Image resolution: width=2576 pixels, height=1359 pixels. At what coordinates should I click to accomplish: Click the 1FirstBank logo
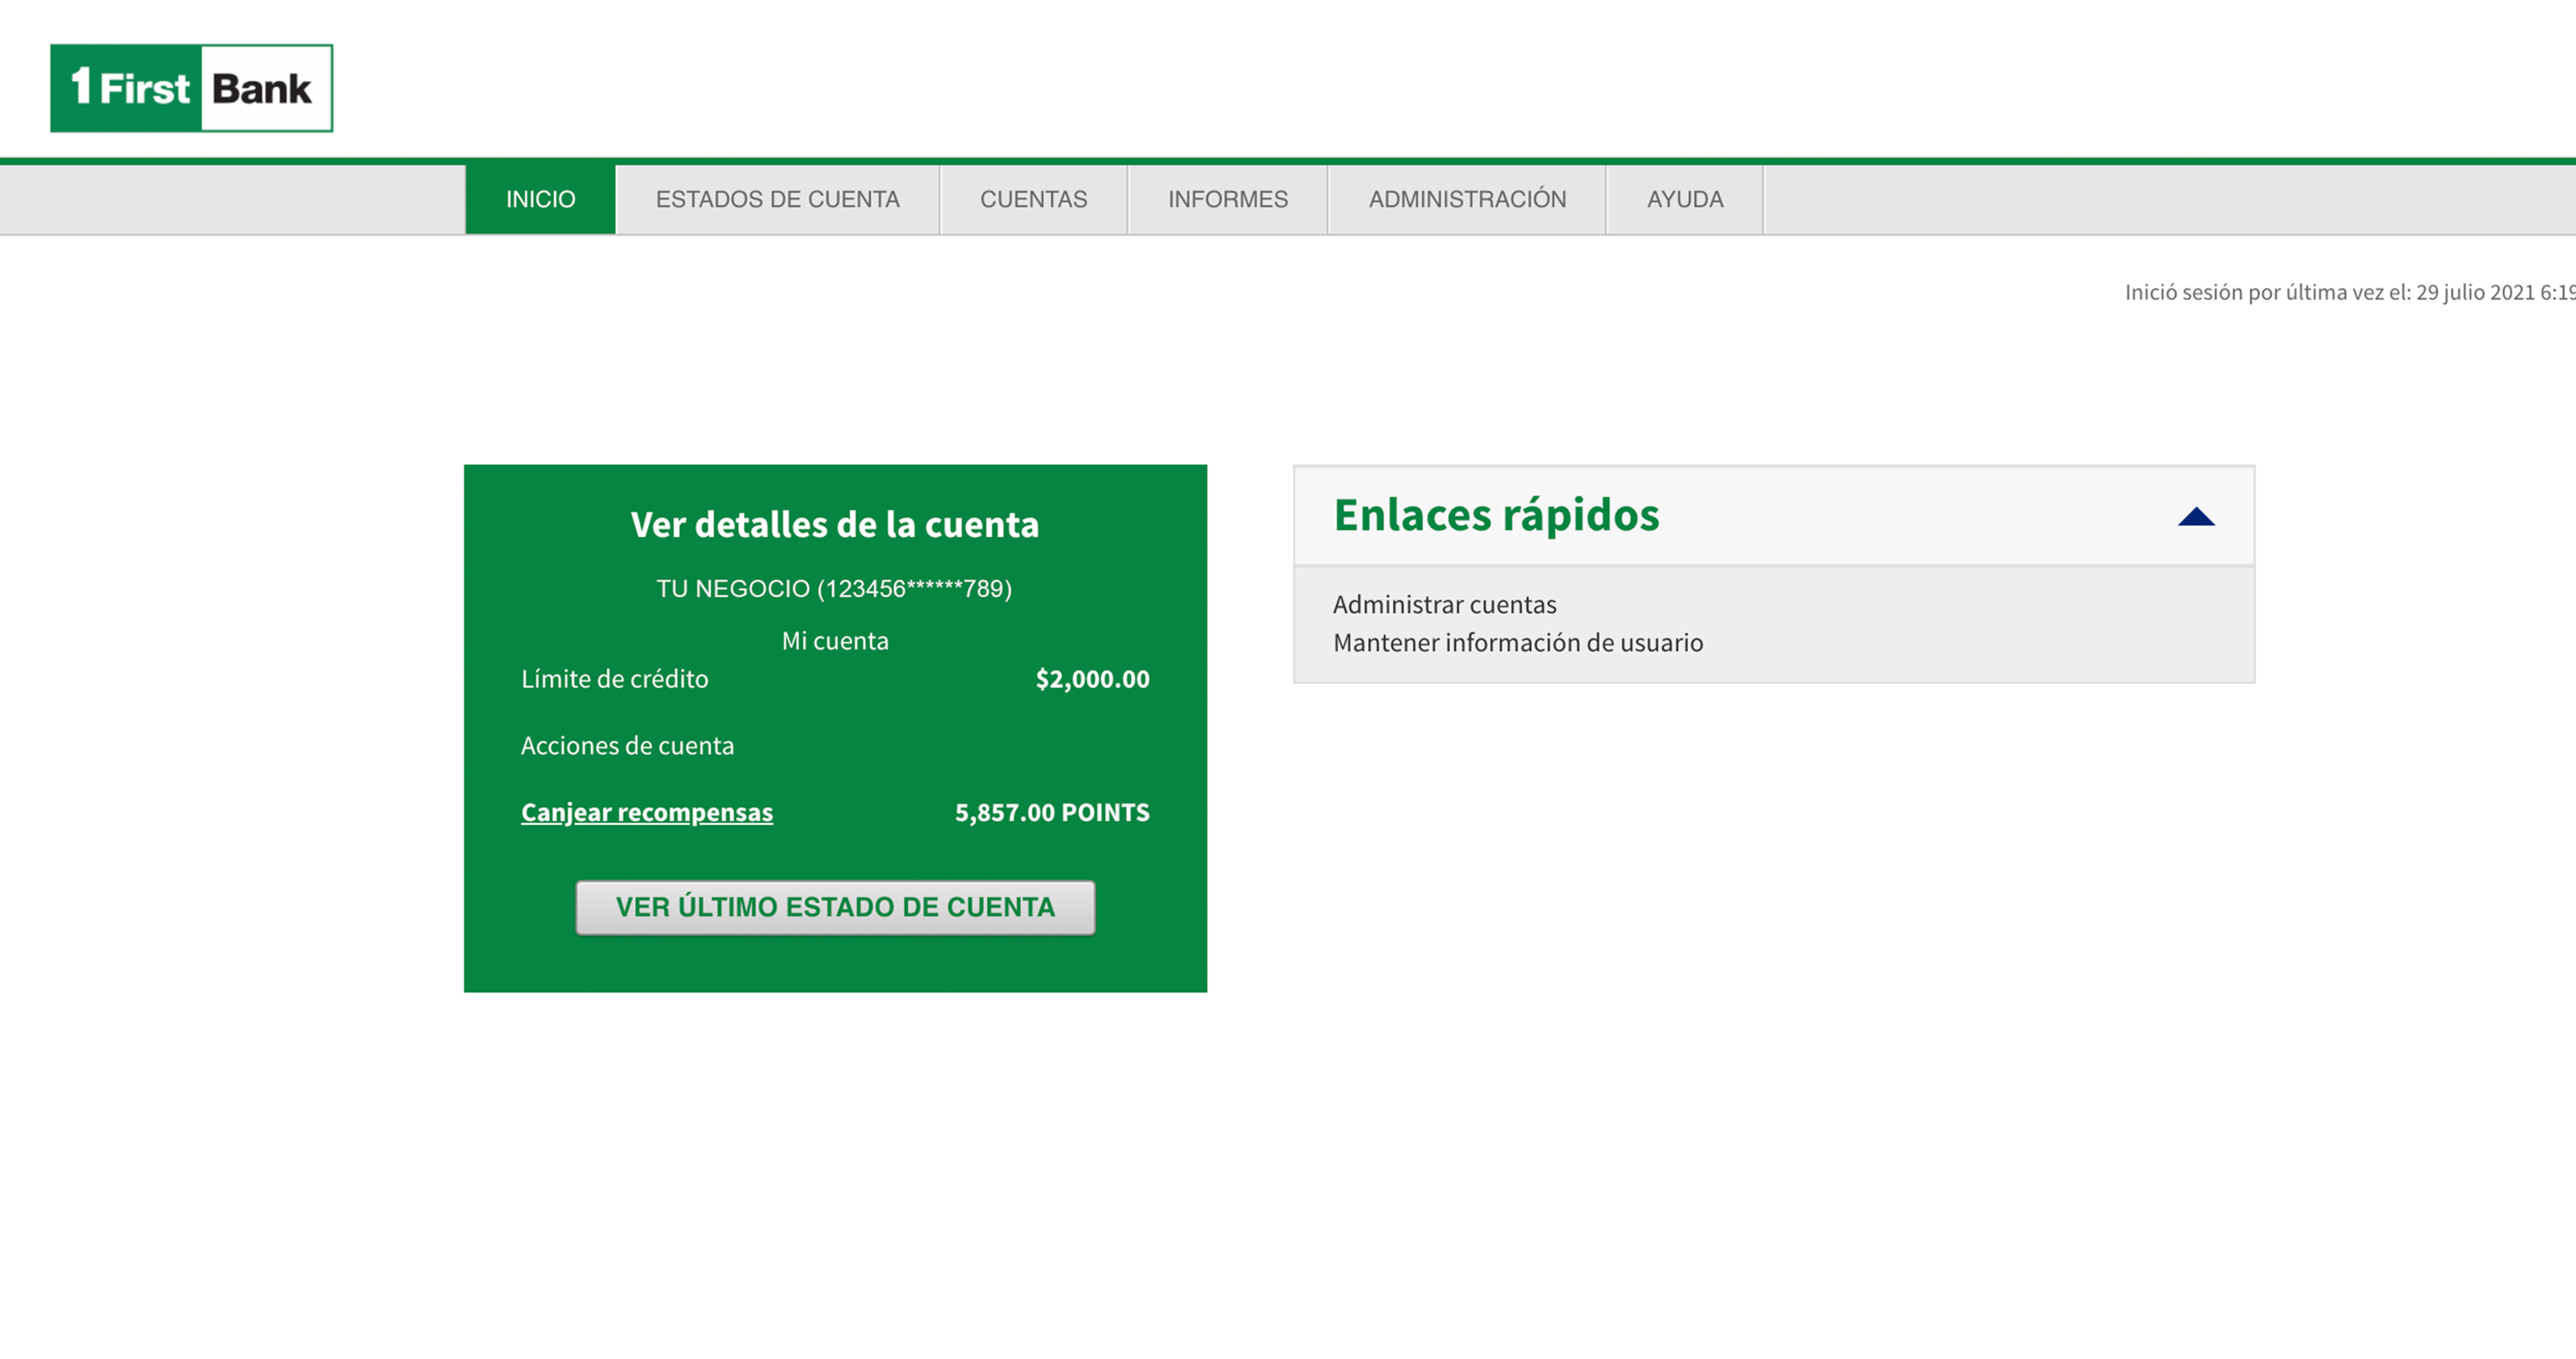coord(191,88)
